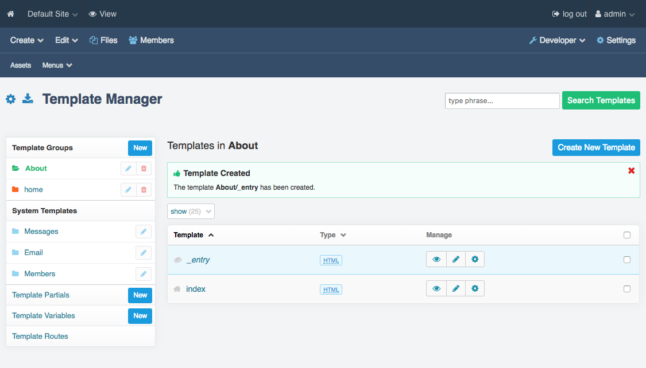Screen dimensions: 646x368
Task: Open Settings from top navigation
Action: 616,40
